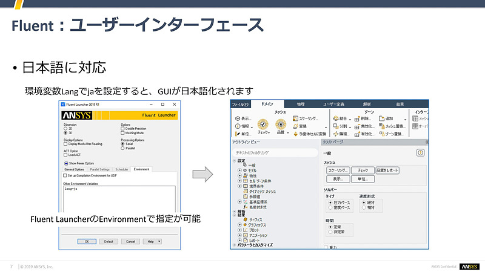Click Cancel in Fluent Launcher
The height and width of the screenshot is (272, 485).
click(130, 241)
